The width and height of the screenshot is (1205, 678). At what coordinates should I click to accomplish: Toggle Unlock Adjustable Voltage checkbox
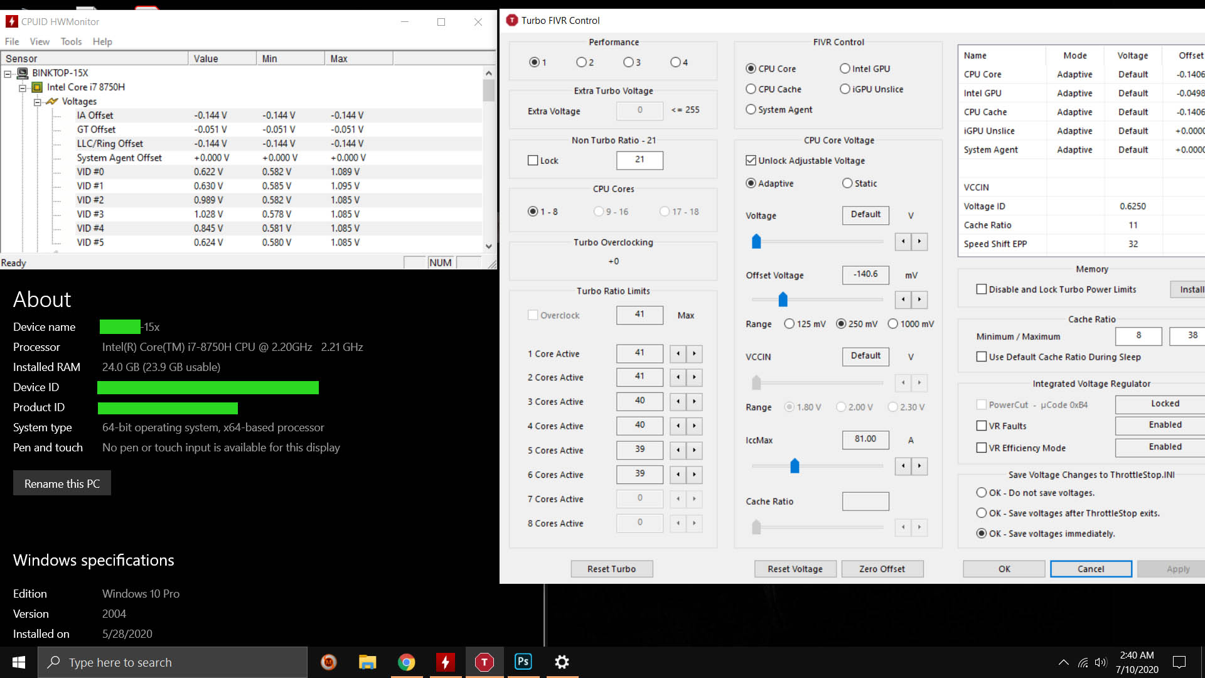click(751, 160)
